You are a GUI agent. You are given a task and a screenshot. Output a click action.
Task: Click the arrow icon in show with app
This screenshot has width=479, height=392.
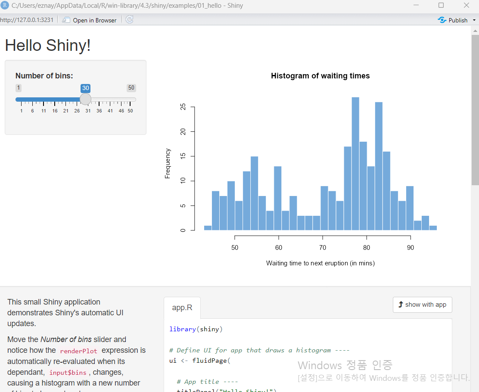[x=401, y=304]
